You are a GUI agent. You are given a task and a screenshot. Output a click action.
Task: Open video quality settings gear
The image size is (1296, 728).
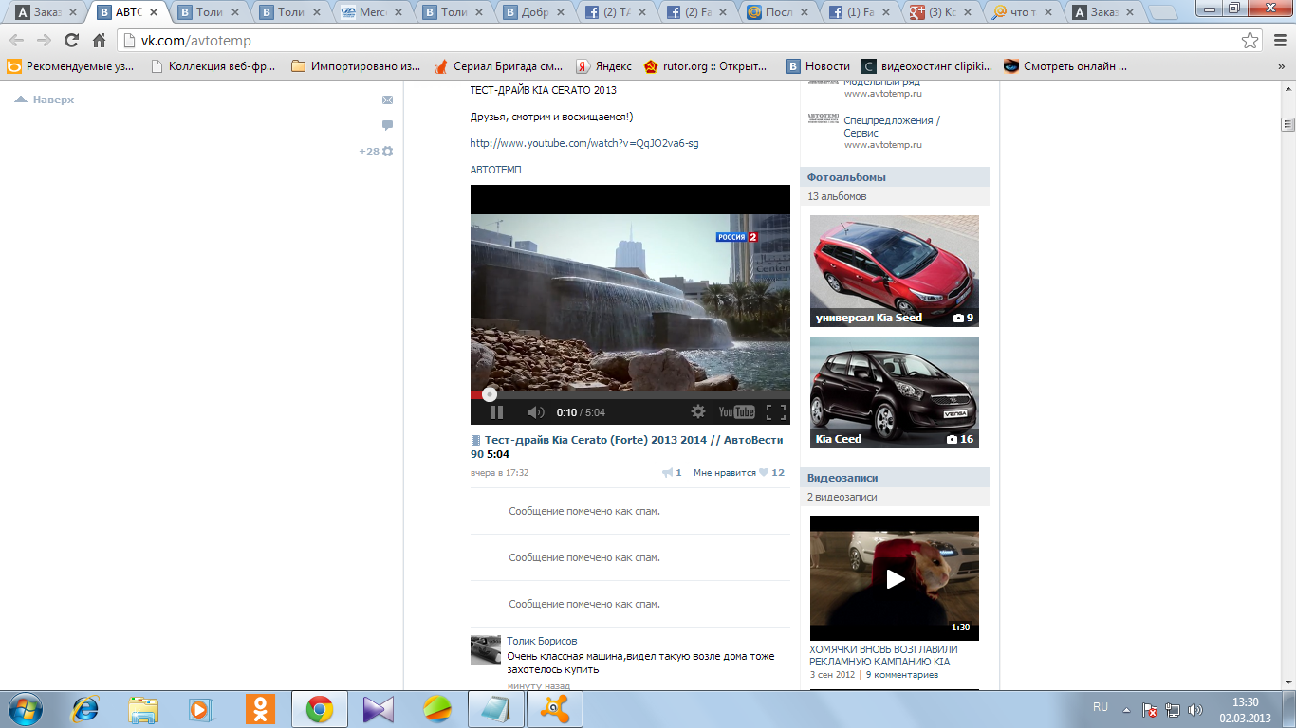pos(698,412)
